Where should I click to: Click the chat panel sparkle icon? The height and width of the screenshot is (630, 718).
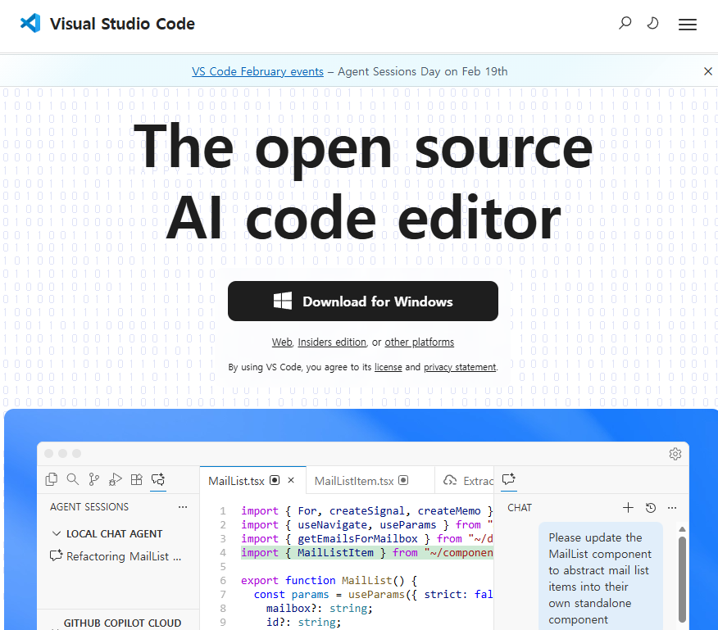509,479
